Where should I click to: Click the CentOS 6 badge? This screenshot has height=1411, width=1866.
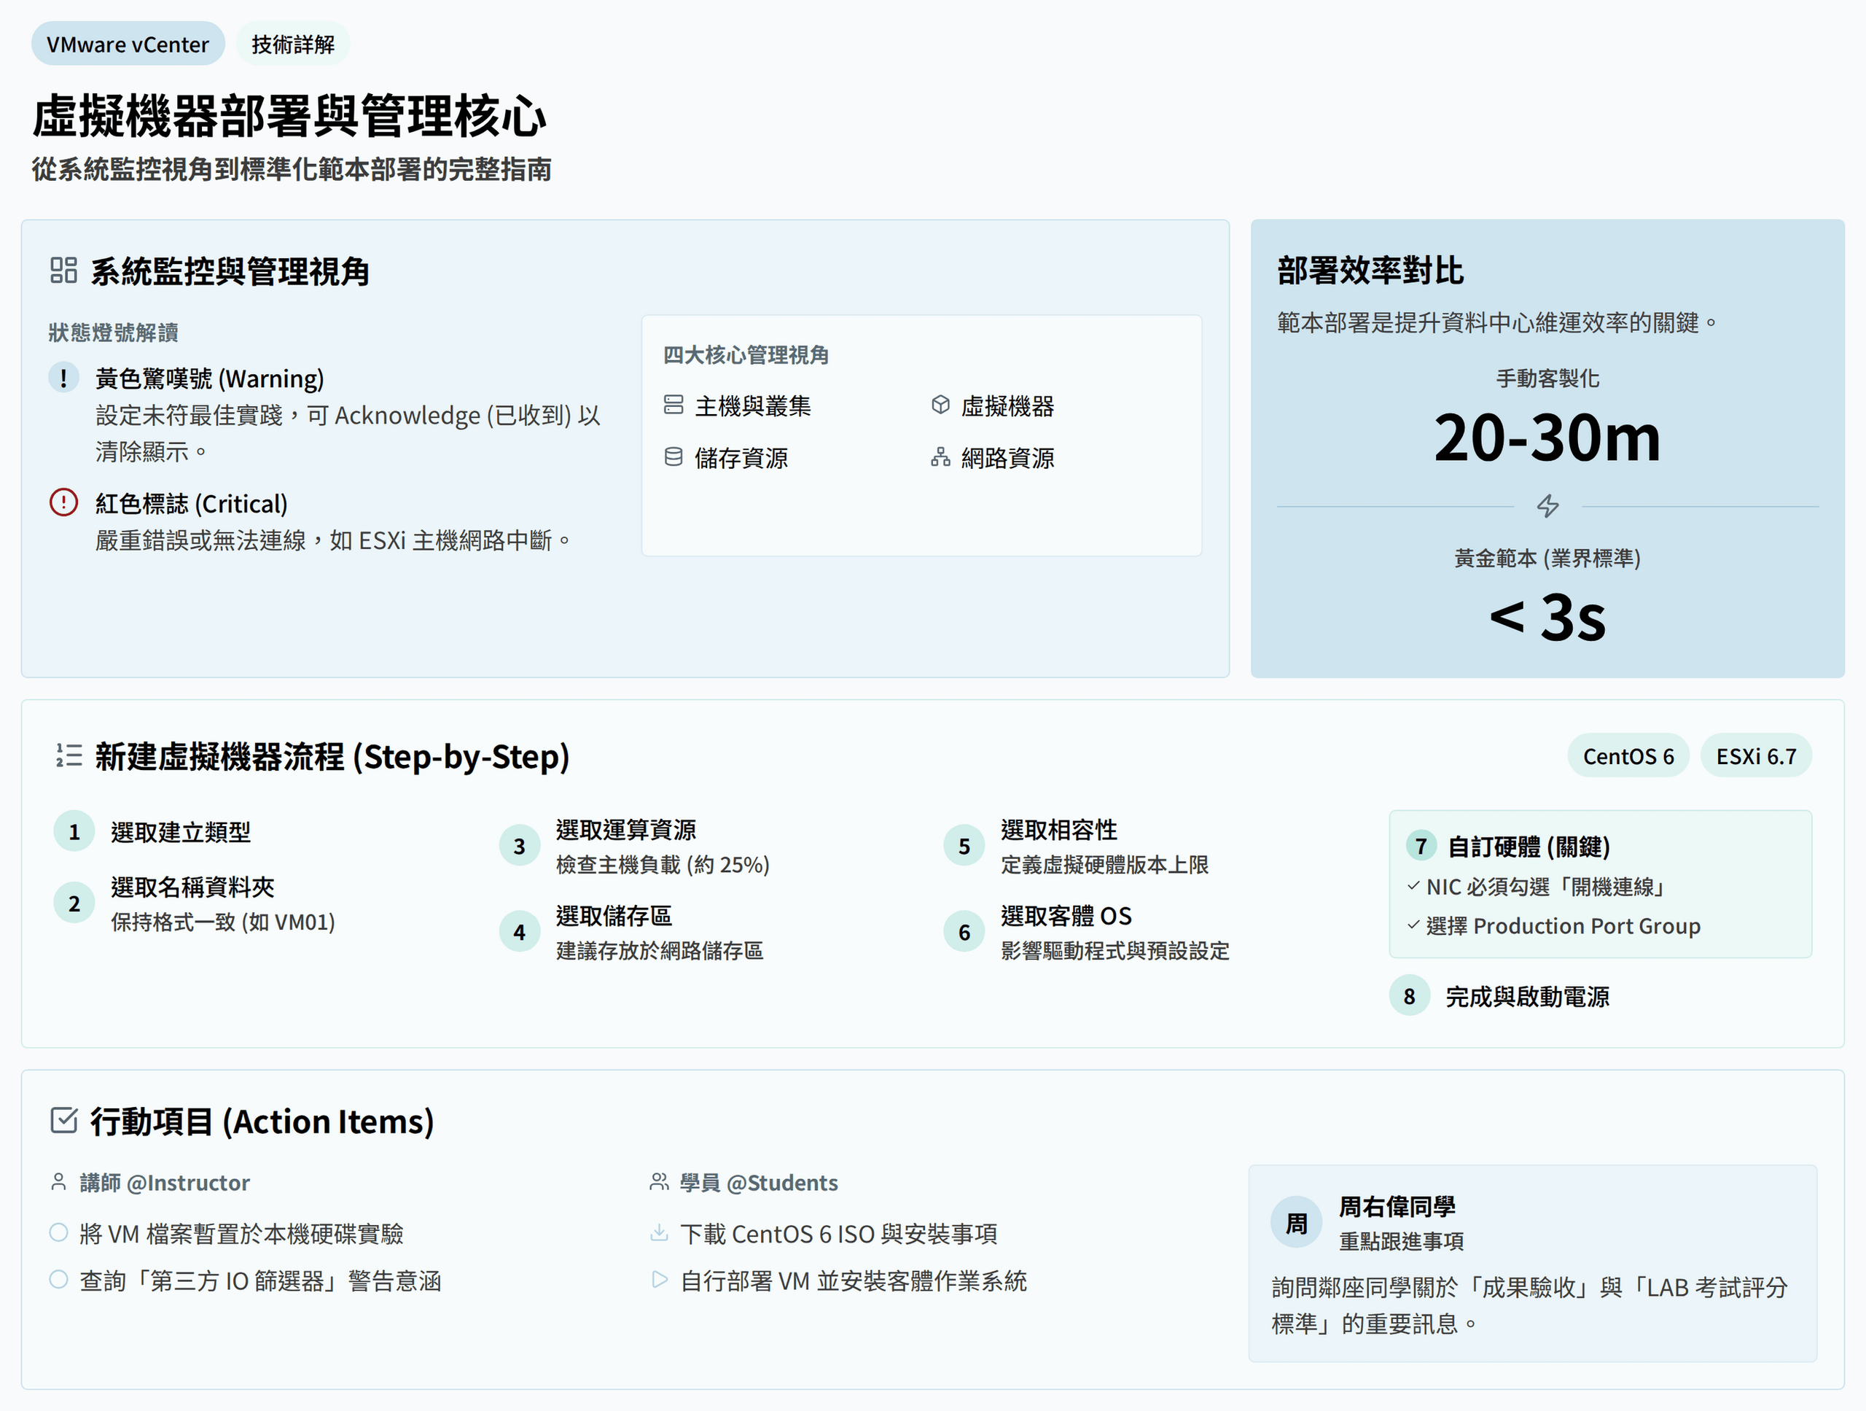click(1627, 755)
